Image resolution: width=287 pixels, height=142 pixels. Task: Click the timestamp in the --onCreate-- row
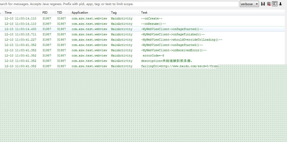20,18
